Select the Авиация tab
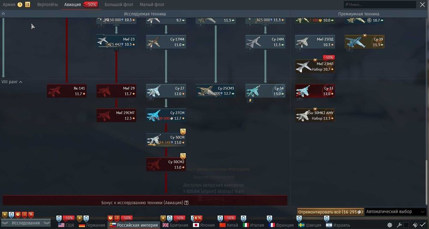 coord(73,4)
